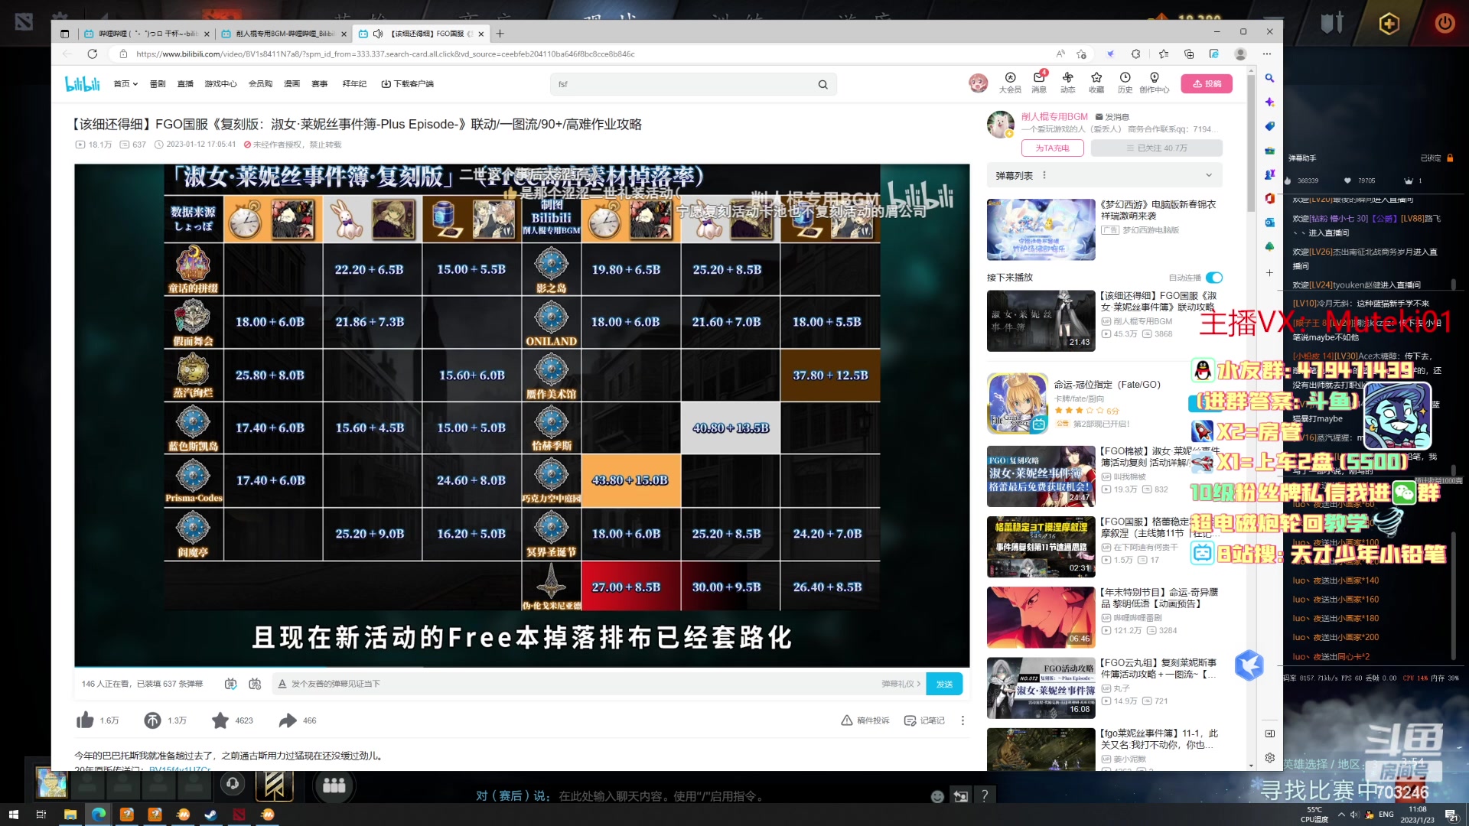Open 直播 in Bilibili nav
This screenshot has width=1469, height=826.
click(x=185, y=84)
